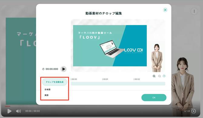Close the telop editing dialog

pyautogui.click(x=165, y=10)
